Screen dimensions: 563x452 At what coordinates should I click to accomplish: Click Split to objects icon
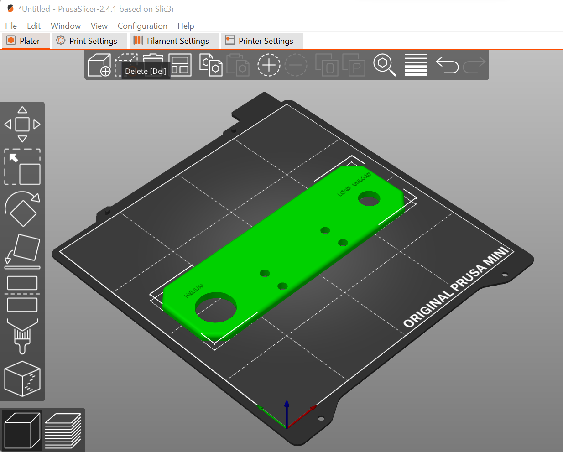(327, 65)
